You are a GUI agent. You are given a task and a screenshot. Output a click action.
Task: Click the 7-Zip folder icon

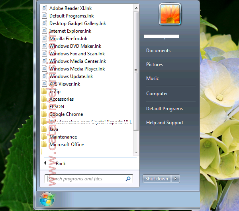(44, 91)
